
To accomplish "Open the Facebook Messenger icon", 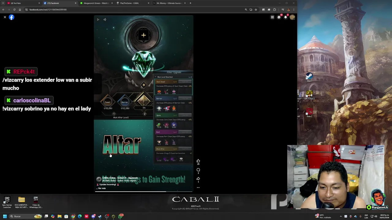I will (279, 17).
